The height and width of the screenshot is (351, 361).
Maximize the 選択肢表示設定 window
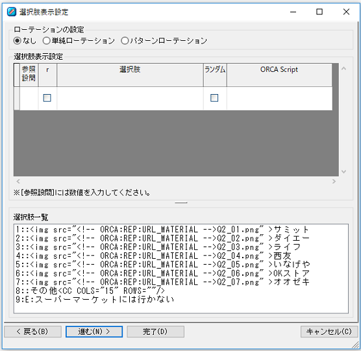(319, 12)
